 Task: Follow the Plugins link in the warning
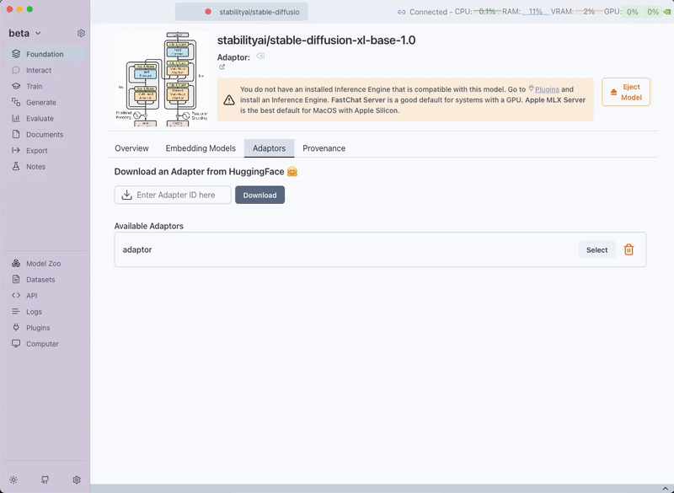[547, 89]
